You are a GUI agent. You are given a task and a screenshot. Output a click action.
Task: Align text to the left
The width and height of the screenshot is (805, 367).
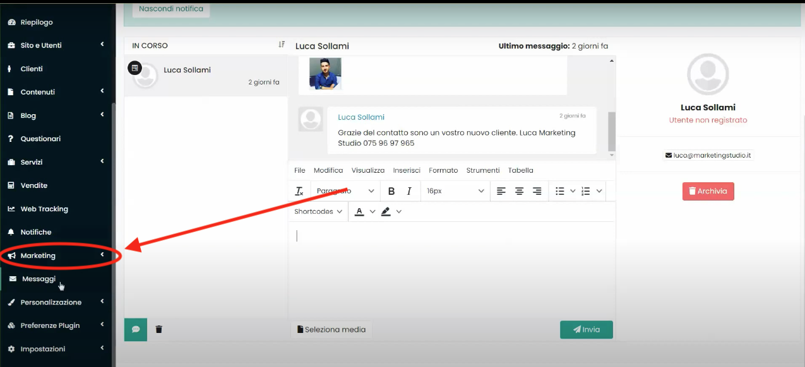tap(501, 191)
